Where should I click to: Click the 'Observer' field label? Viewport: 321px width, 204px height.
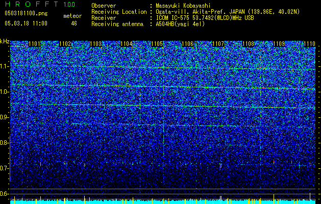[104, 6]
